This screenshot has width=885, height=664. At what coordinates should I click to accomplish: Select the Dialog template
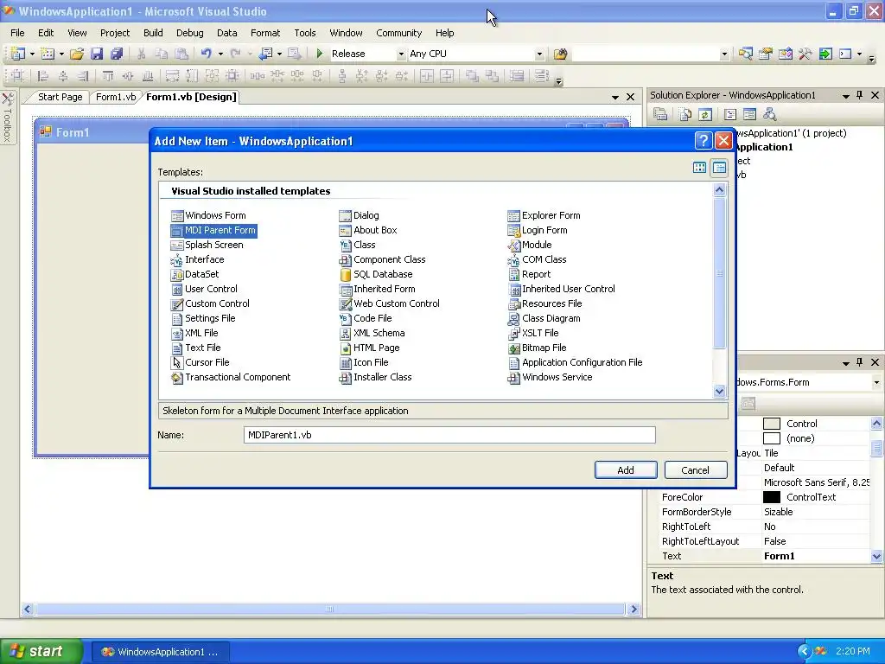pos(359,215)
